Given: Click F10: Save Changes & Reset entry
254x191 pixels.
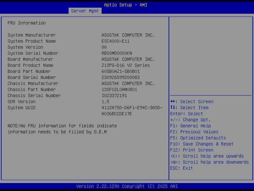Looking at the screenshot, I should click(x=202, y=144).
